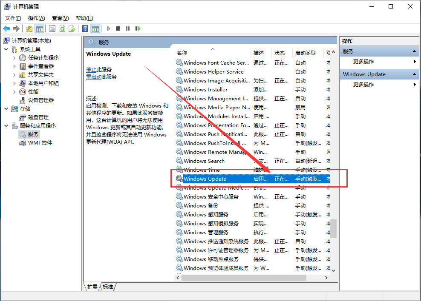Select Shared Folders (共享文件夹) tree node

click(x=41, y=75)
